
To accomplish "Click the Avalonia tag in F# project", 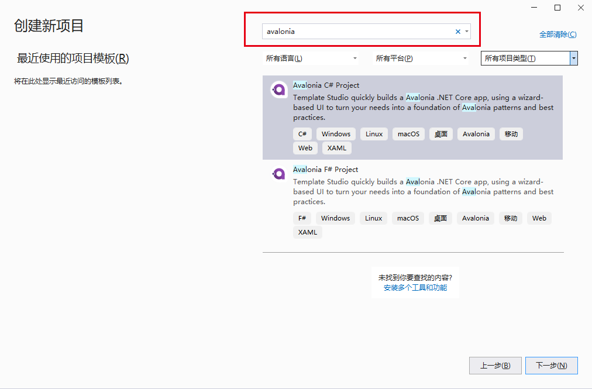I will [476, 218].
